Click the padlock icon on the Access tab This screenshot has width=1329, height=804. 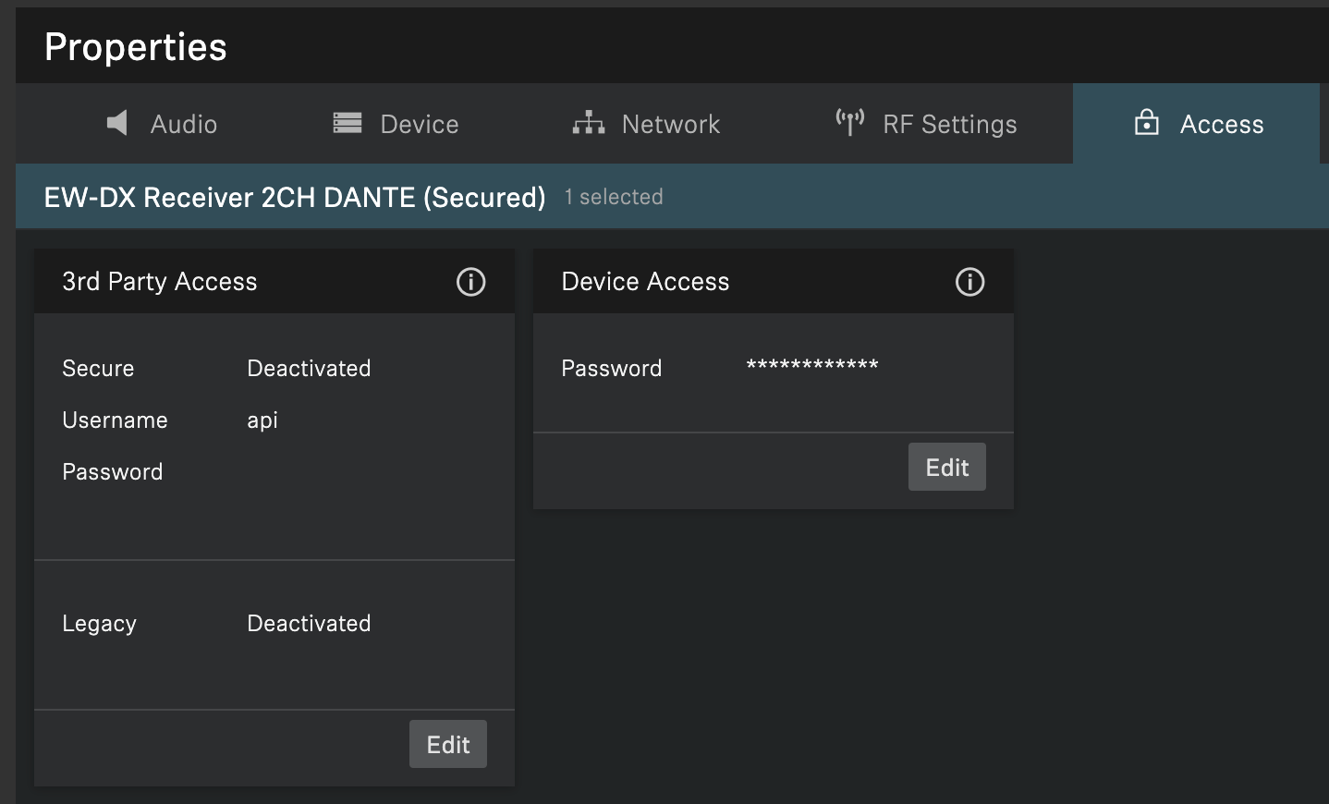pos(1146,123)
